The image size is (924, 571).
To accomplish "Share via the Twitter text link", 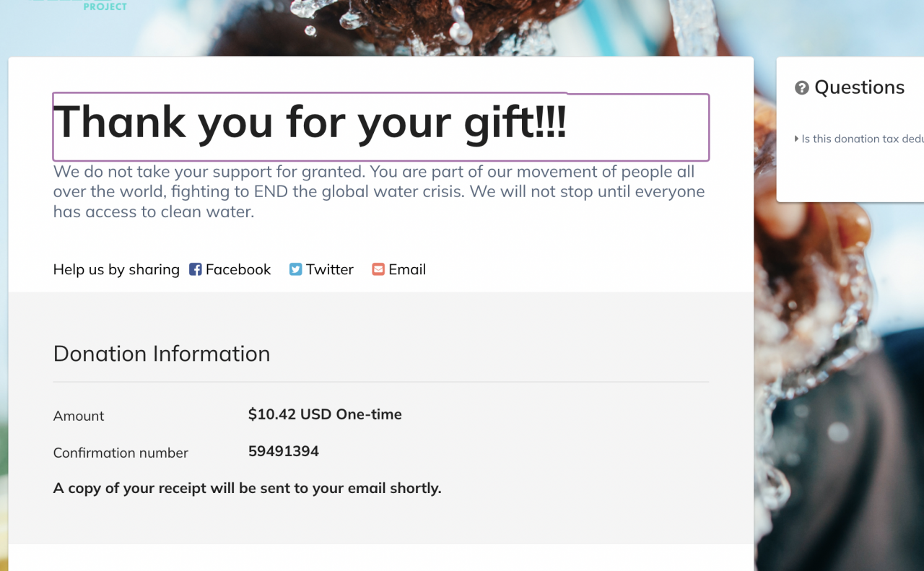I will [330, 269].
